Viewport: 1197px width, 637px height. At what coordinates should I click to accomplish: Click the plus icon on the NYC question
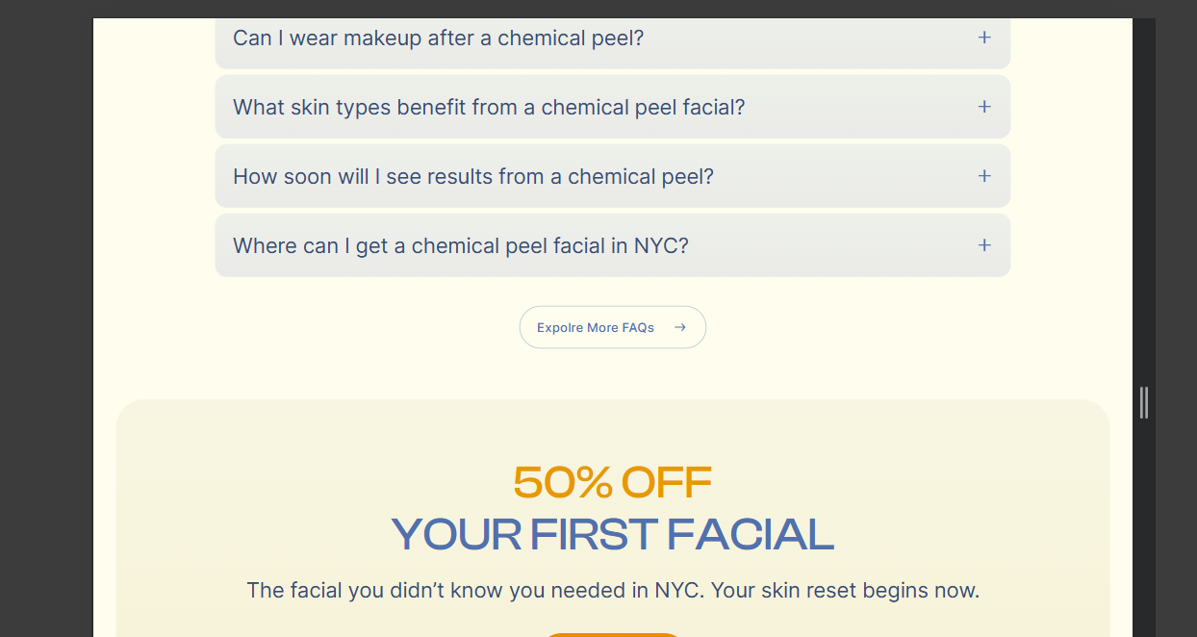(x=983, y=245)
